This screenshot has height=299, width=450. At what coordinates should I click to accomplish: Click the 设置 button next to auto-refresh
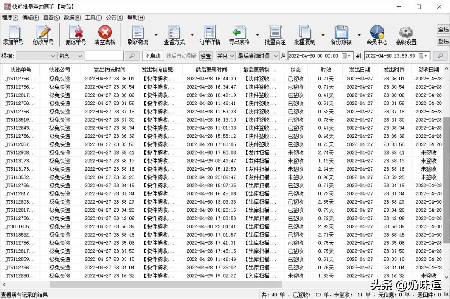coord(205,55)
